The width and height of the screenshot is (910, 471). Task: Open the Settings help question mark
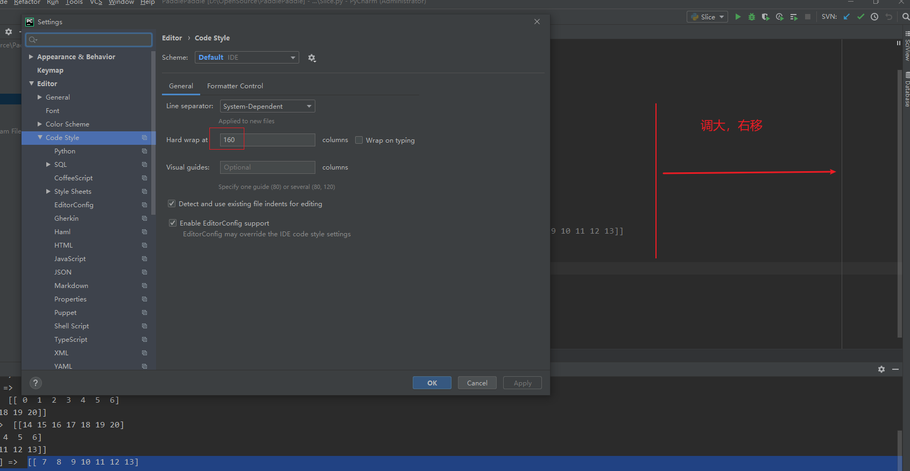pyautogui.click(x=36, y=383)
